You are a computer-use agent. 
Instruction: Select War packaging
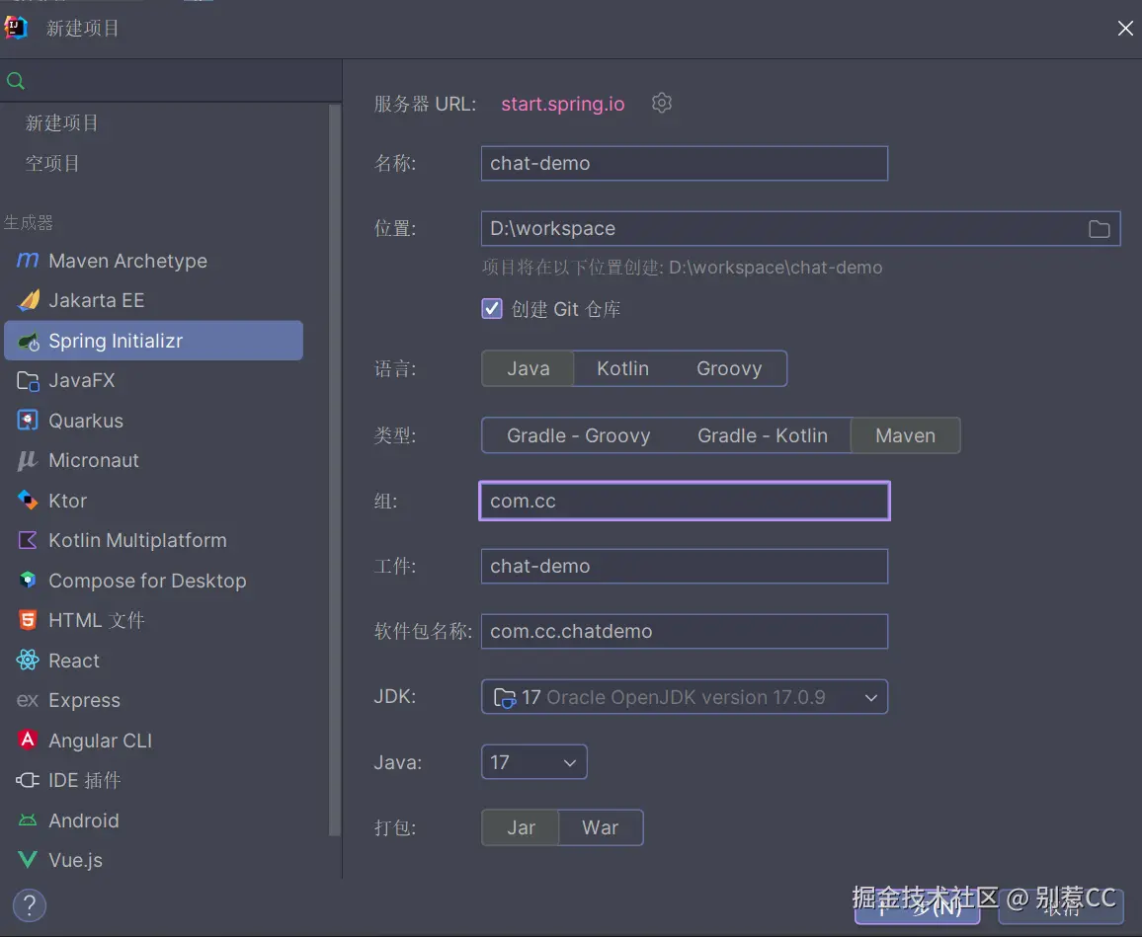point(600,827)
